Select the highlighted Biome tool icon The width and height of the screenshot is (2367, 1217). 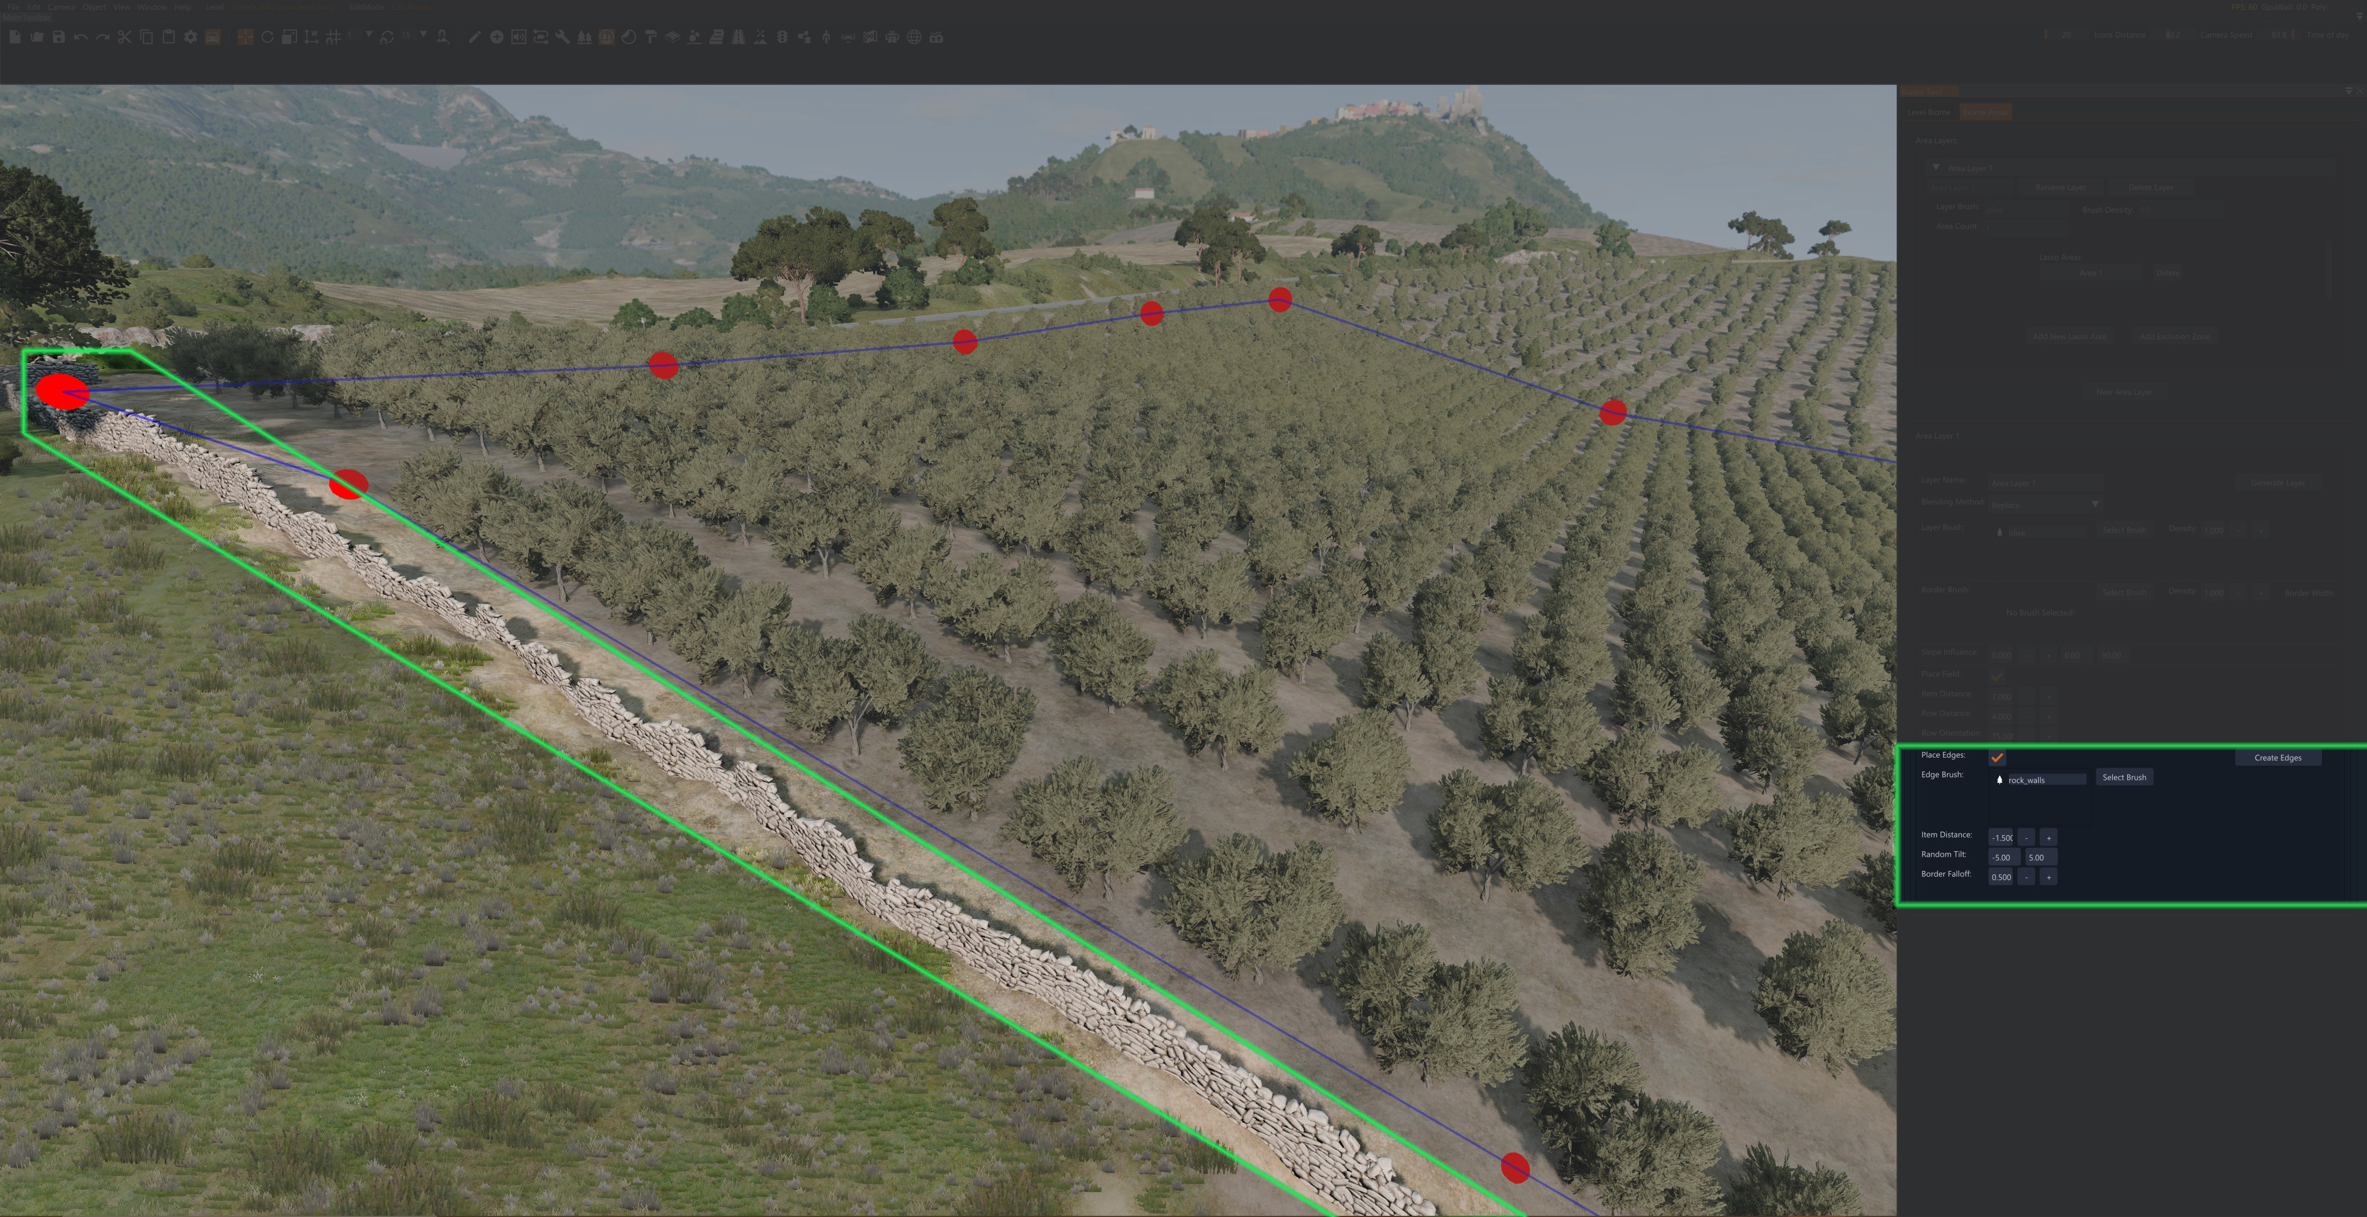coord(606,37)
